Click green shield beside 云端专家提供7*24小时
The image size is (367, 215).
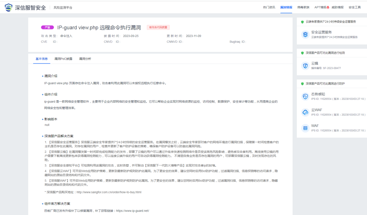pyautogui.click(x=302, y=22)
